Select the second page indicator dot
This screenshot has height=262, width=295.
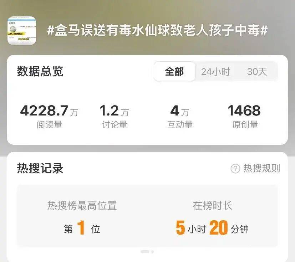153,252
